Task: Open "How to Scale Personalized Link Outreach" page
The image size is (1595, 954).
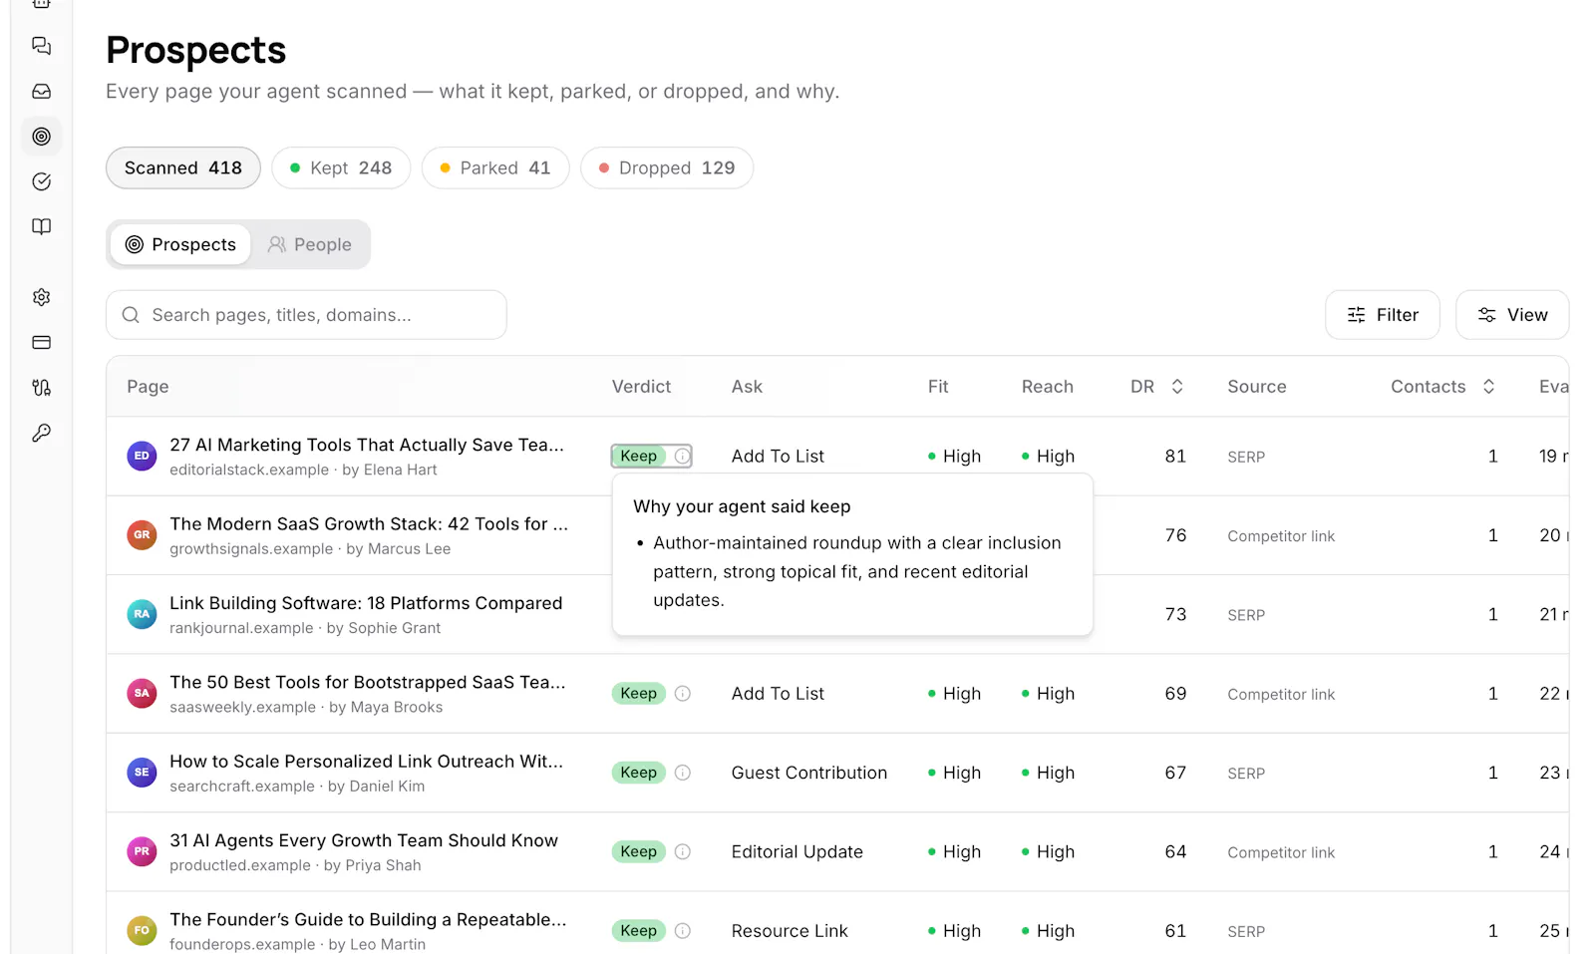Action: [366, 761]
